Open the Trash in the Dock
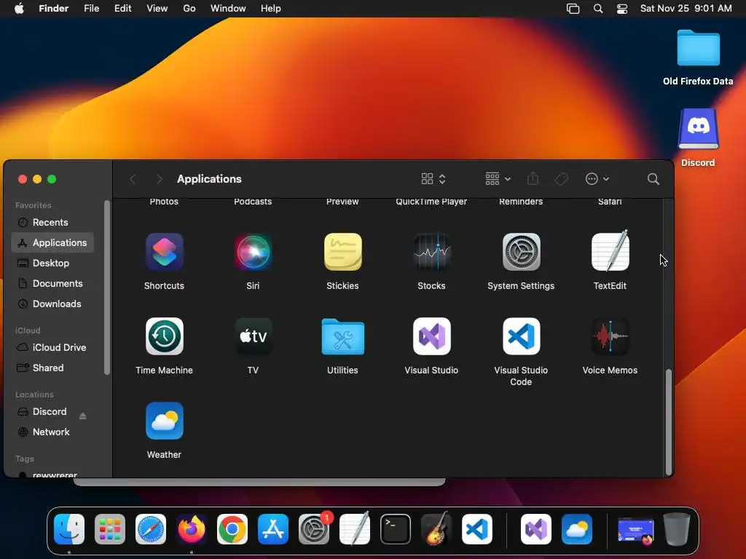The width and height of the screenshot is (746, 559). coord(677,529)
